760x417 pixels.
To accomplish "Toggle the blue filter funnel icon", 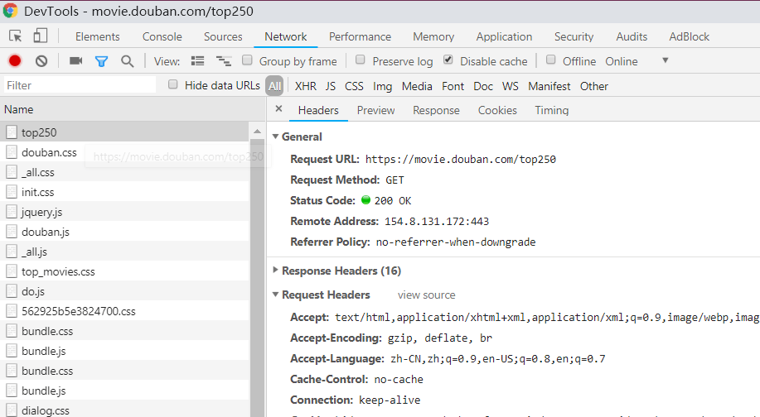I will coord(101,61).
